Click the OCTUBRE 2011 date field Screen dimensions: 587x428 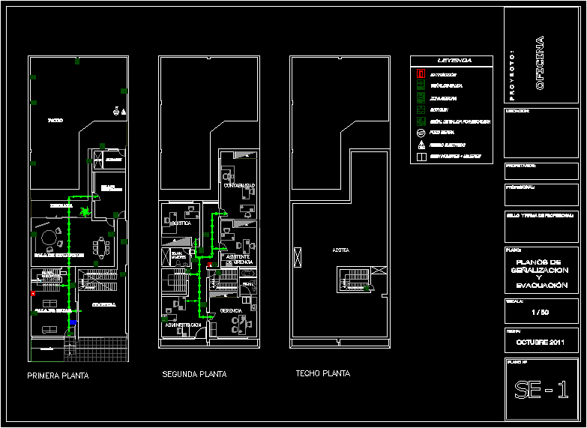pos(541,342)
